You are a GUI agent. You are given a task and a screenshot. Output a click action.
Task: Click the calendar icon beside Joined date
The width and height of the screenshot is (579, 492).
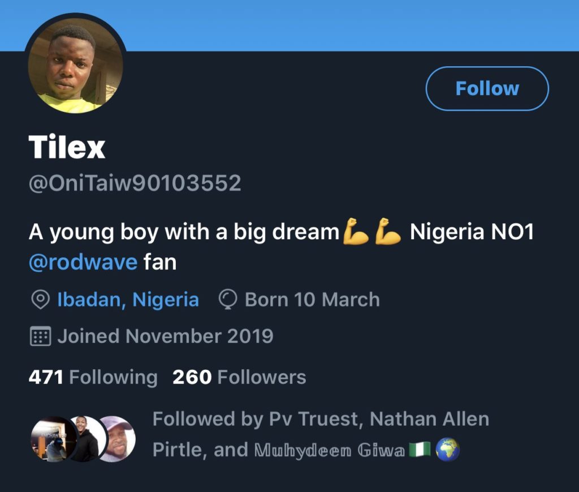coord(40,336)
